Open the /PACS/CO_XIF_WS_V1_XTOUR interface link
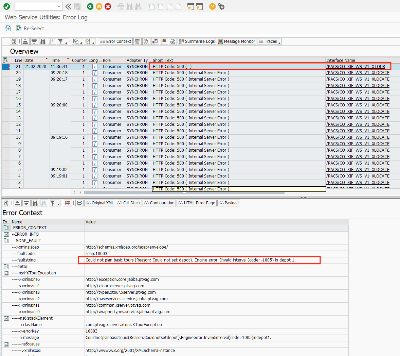The image size is (400, 356). (x=356, y=67)
